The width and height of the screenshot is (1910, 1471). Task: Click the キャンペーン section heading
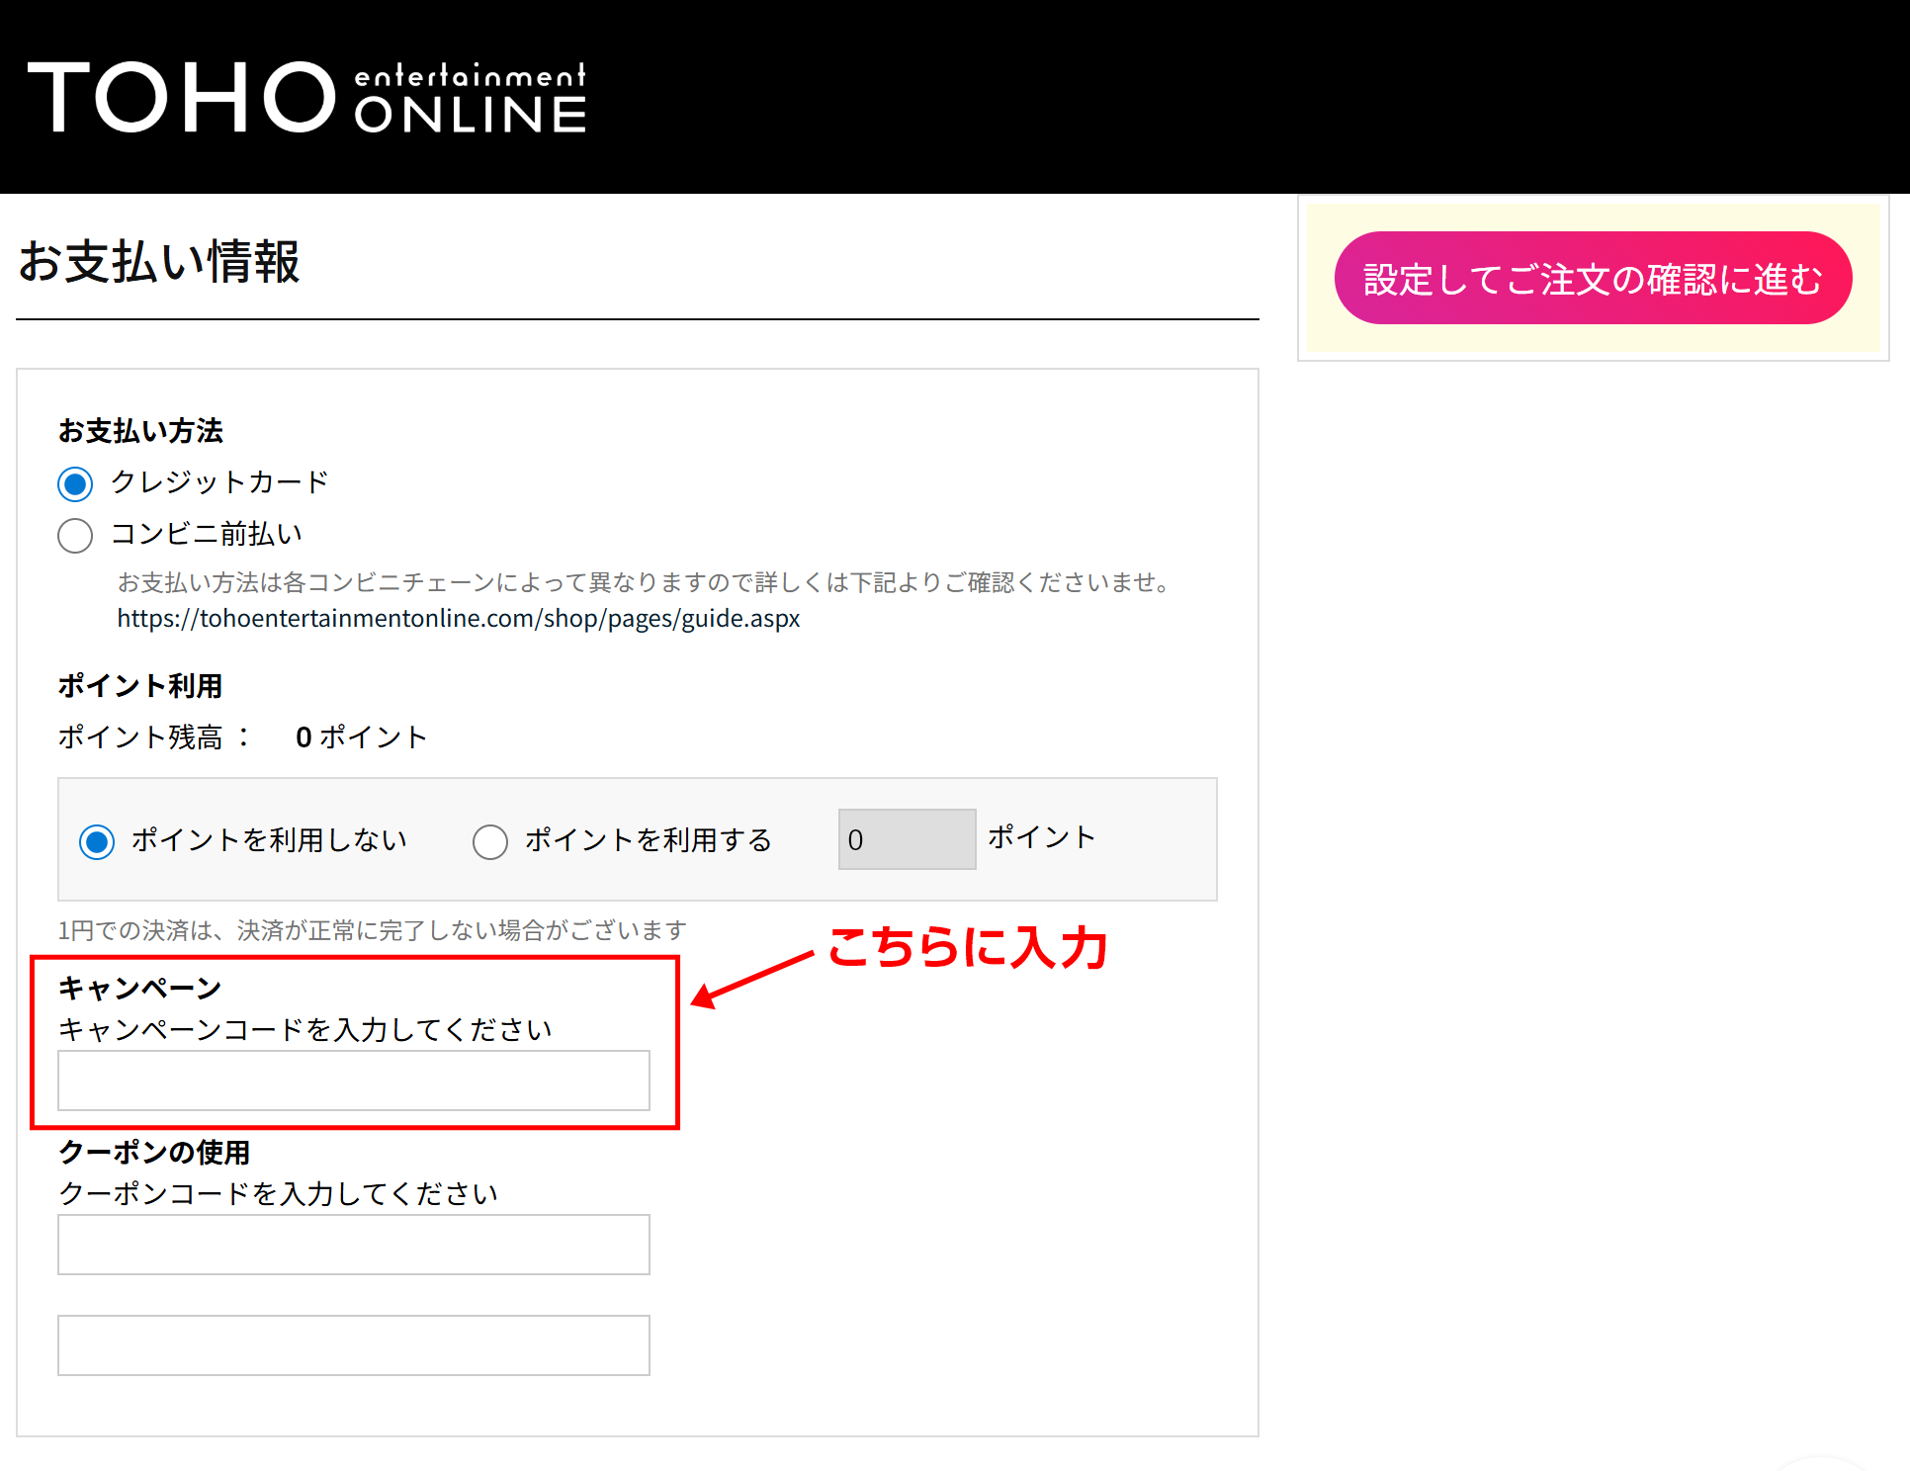click(139, 988)
